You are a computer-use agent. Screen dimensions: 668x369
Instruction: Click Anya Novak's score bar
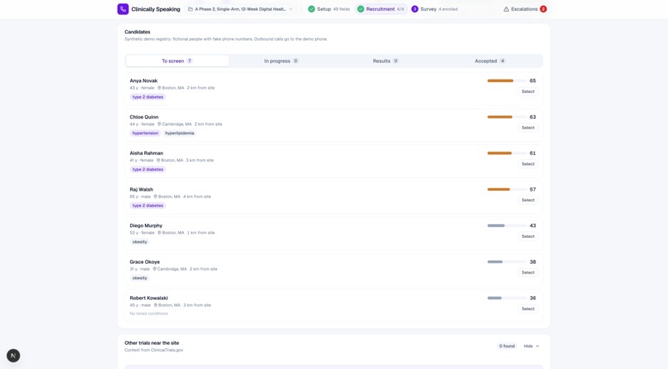[x=506, y=80]
